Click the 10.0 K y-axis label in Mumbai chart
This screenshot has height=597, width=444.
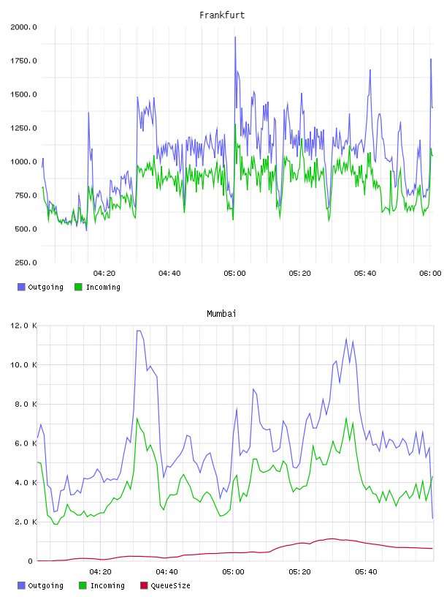point(23,365)
